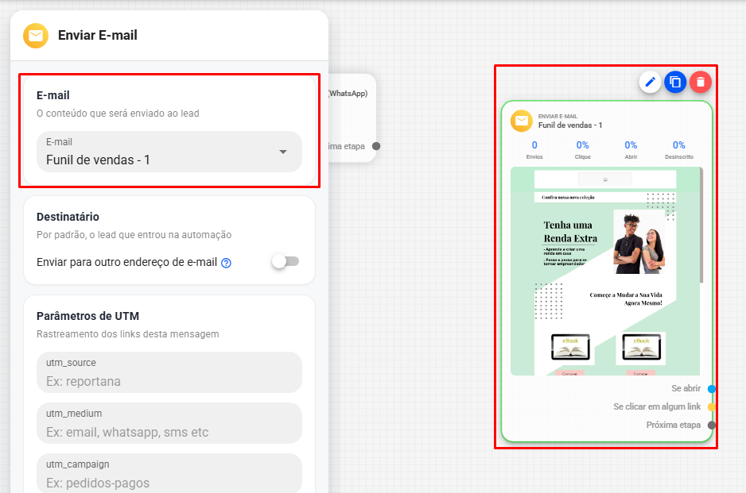Viewport: 746px width, 493px height.
Task: Click the yellow envelope icon beside Enviar E-mail title
Action: 36,36
